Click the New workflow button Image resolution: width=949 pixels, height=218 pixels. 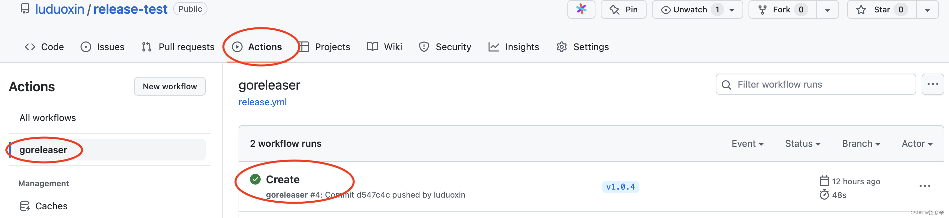(x=169, y=86)
